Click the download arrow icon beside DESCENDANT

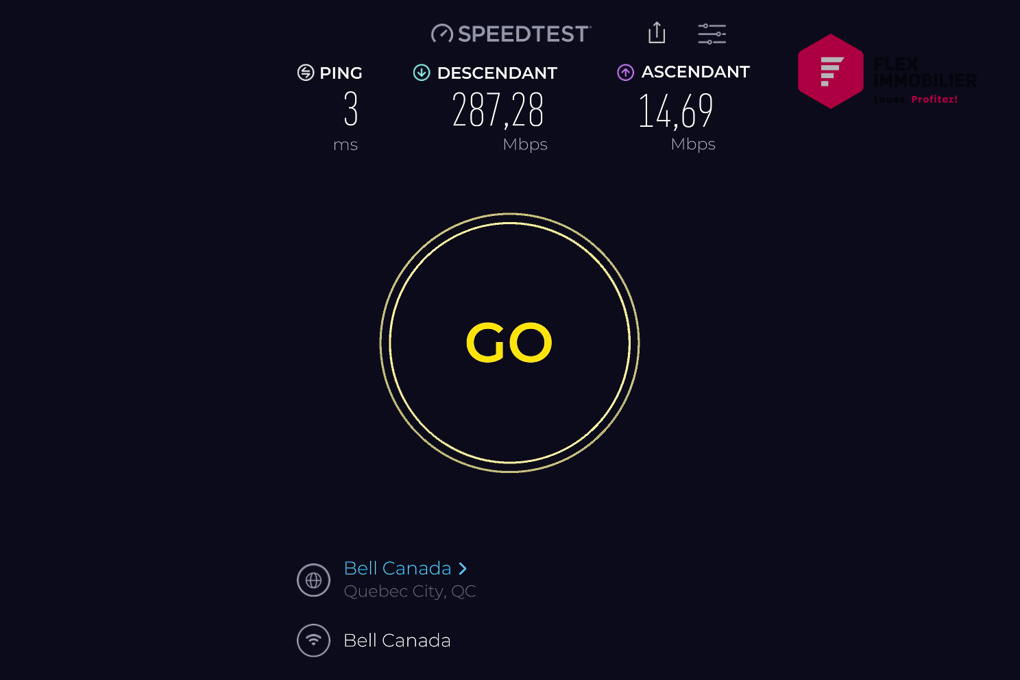422,73
